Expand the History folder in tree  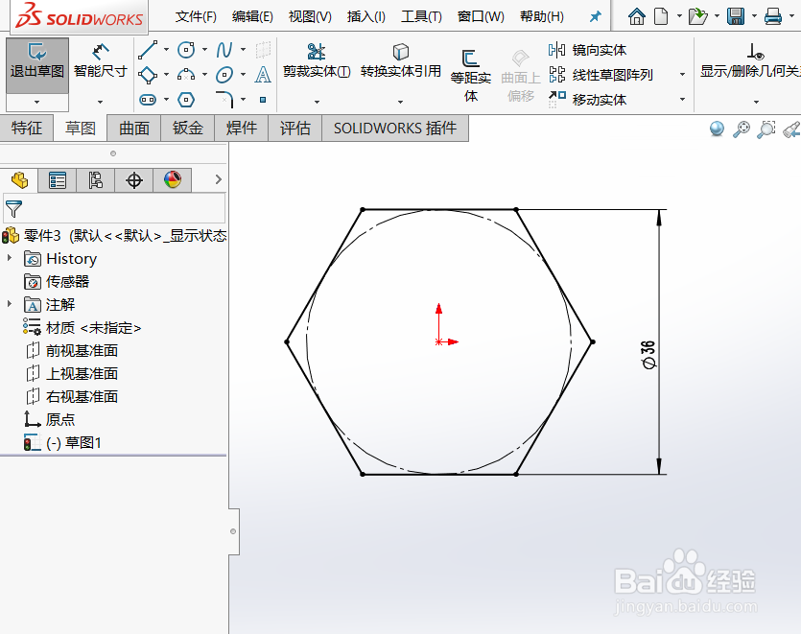(x=10, y=258)
